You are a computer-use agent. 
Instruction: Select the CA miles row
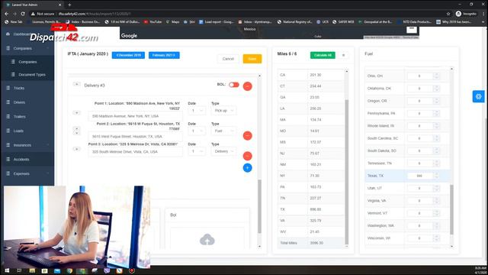[310, 75]
